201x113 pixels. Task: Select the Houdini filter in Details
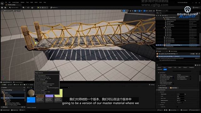[170, 67]
